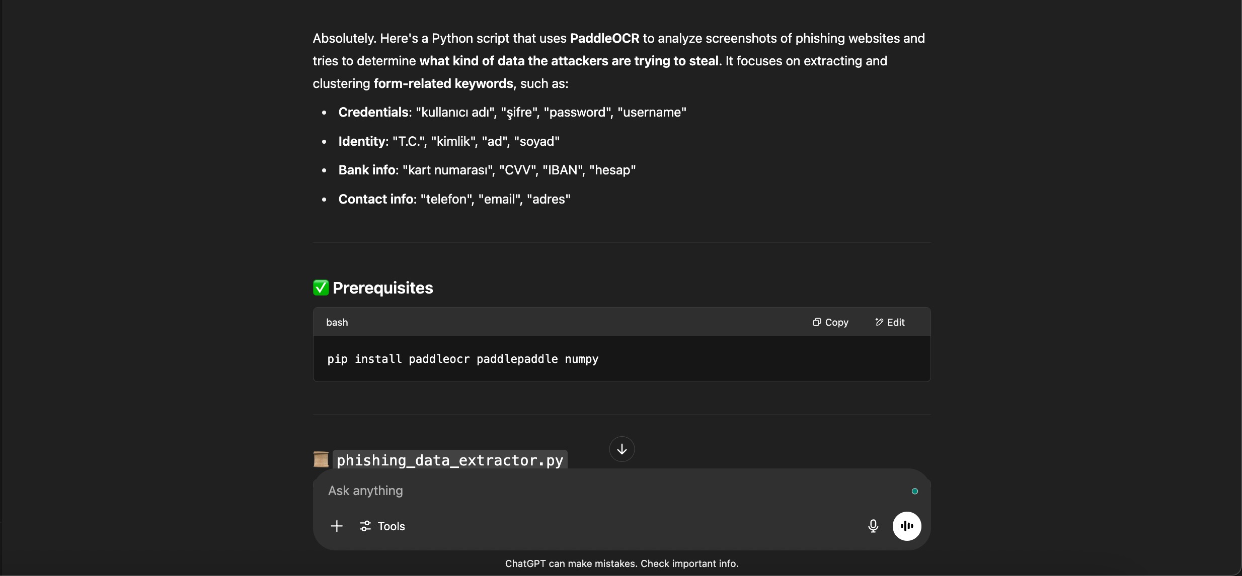Click the Credentials bullet line
The height and width of the screenshot is (576, 1242).
pos(512,112)
